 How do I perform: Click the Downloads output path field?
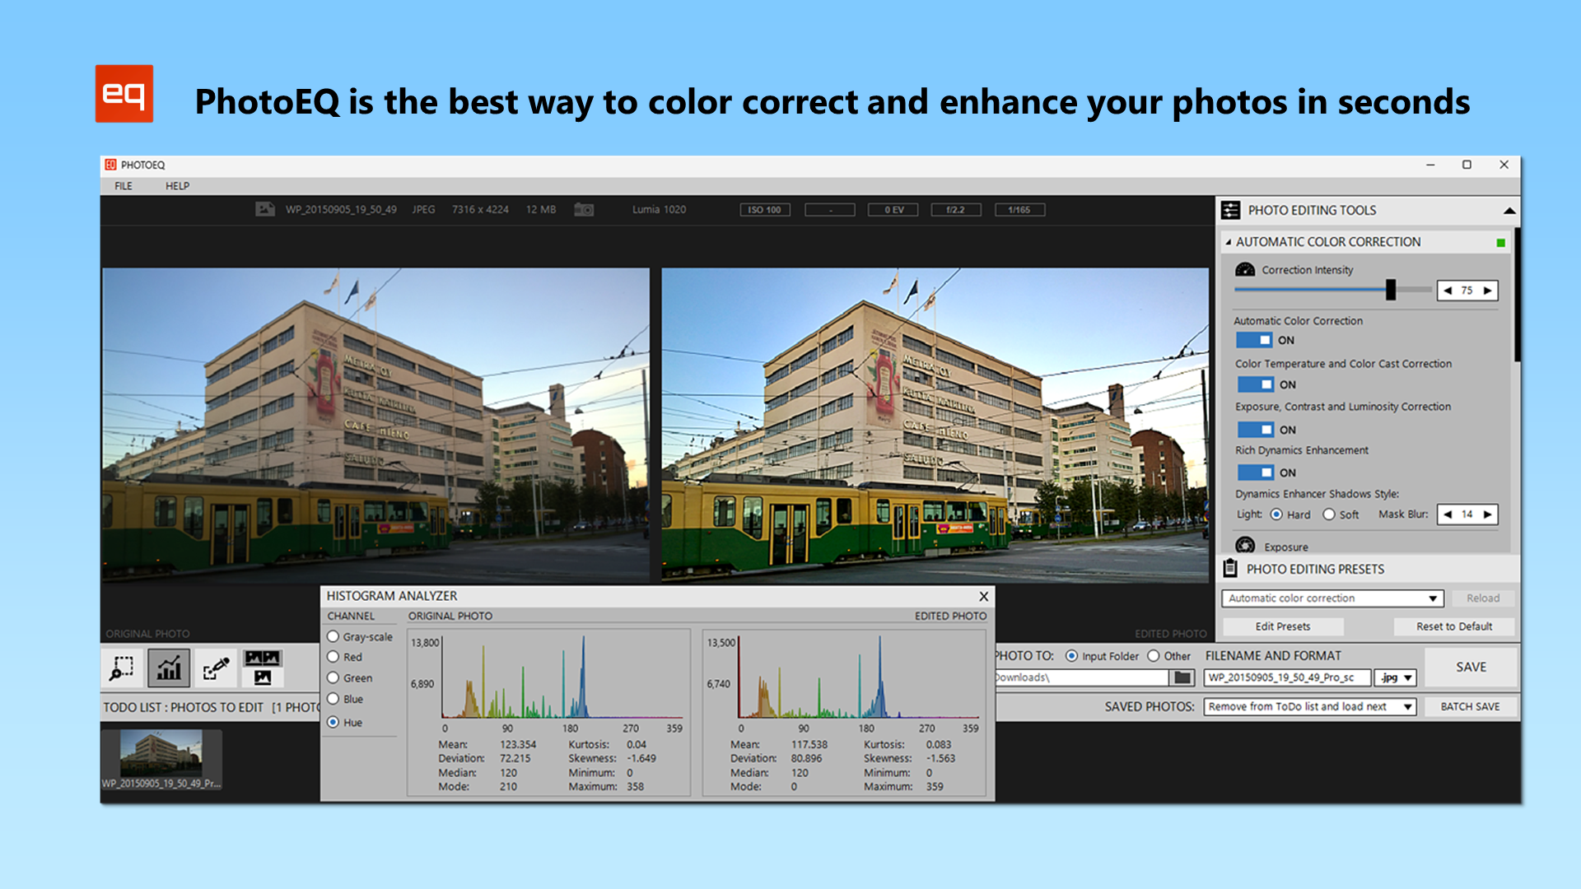pos(1081,677)
